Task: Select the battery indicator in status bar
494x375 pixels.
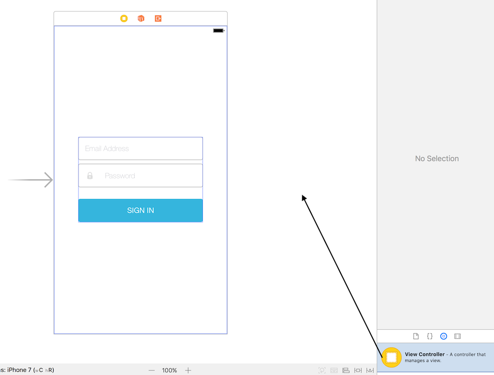Action: coord(219,30)
